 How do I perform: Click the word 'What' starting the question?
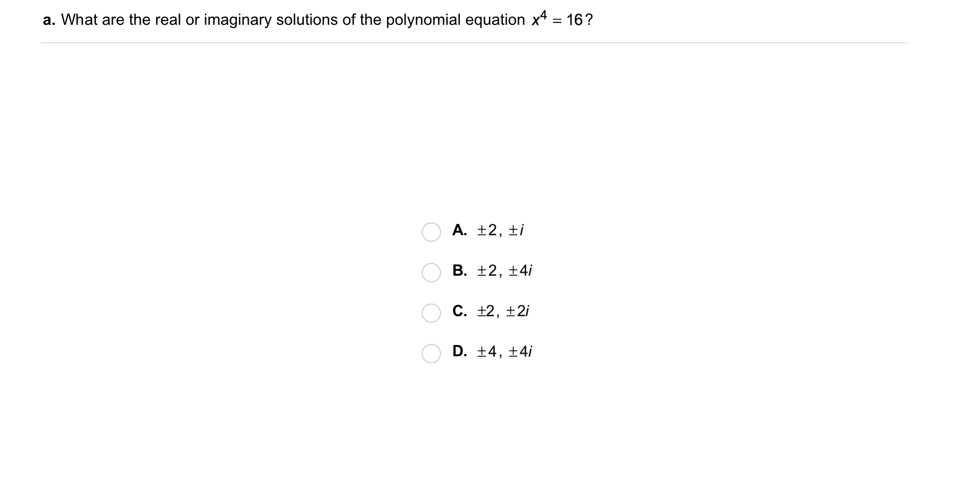coord(79,20)
